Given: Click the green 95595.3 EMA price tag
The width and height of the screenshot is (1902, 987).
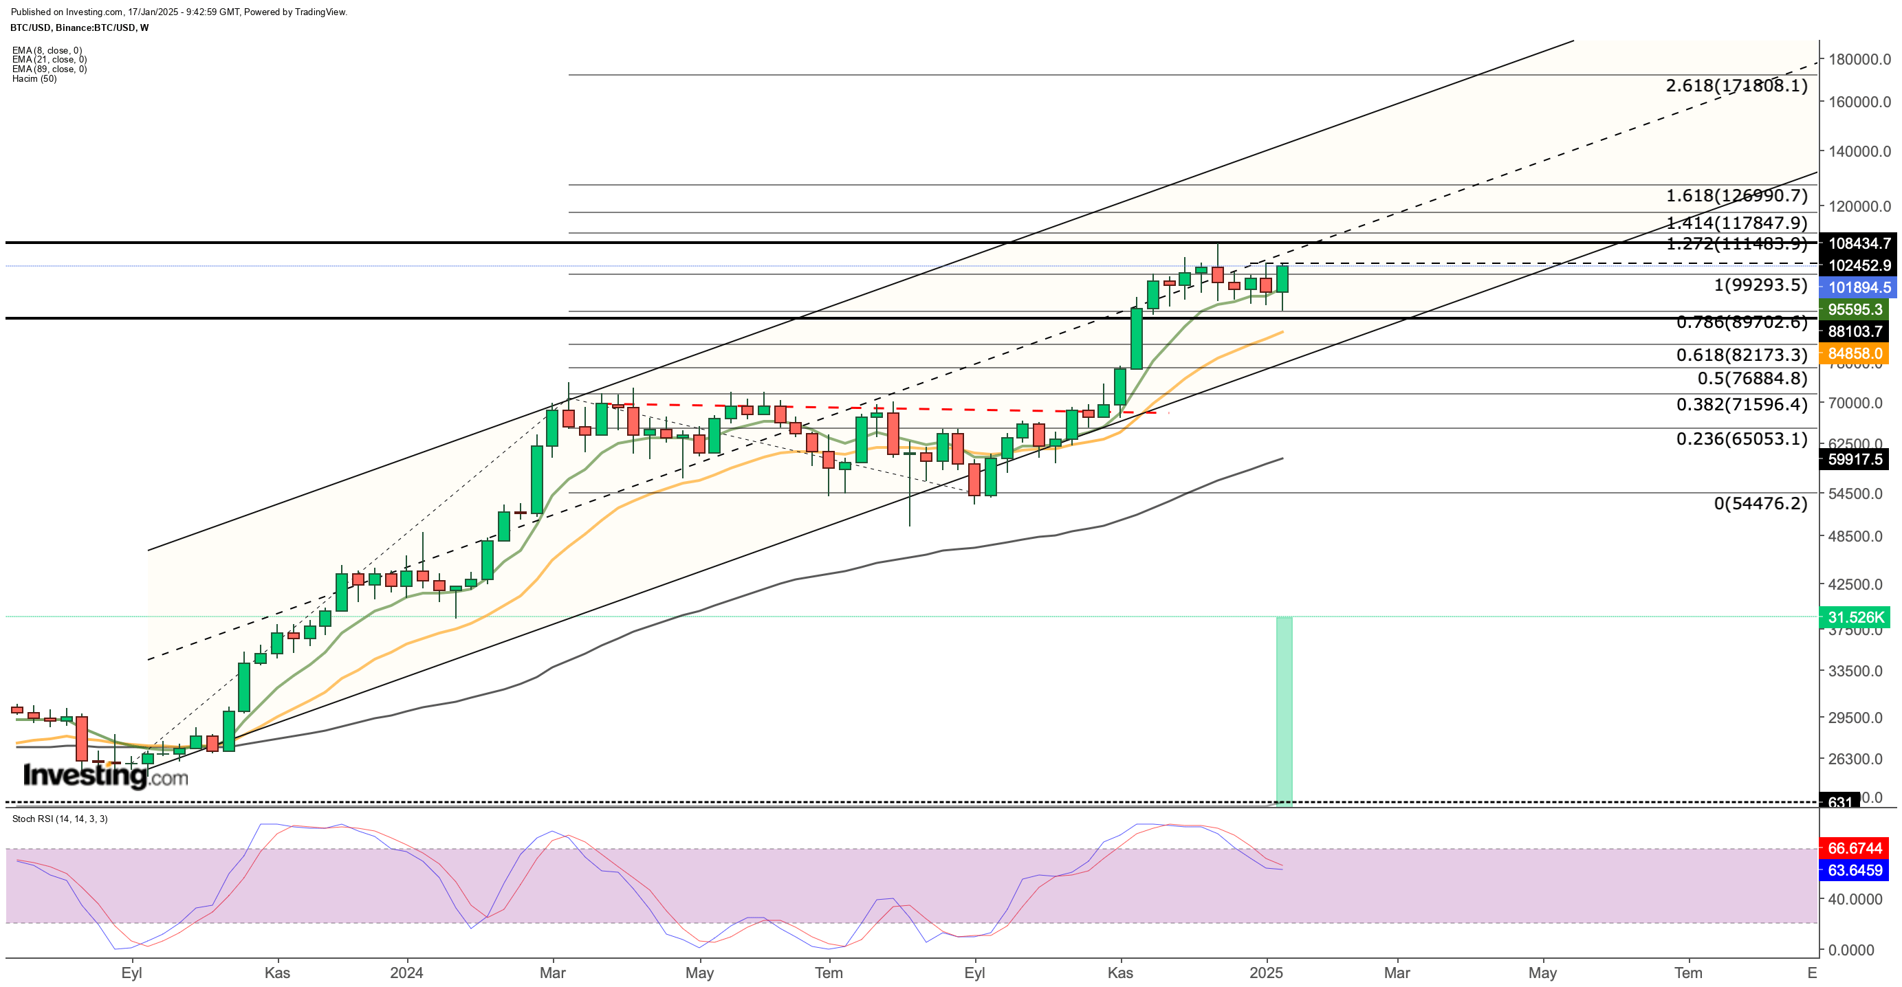Looking at the screenshot, I should point(1854,309).
